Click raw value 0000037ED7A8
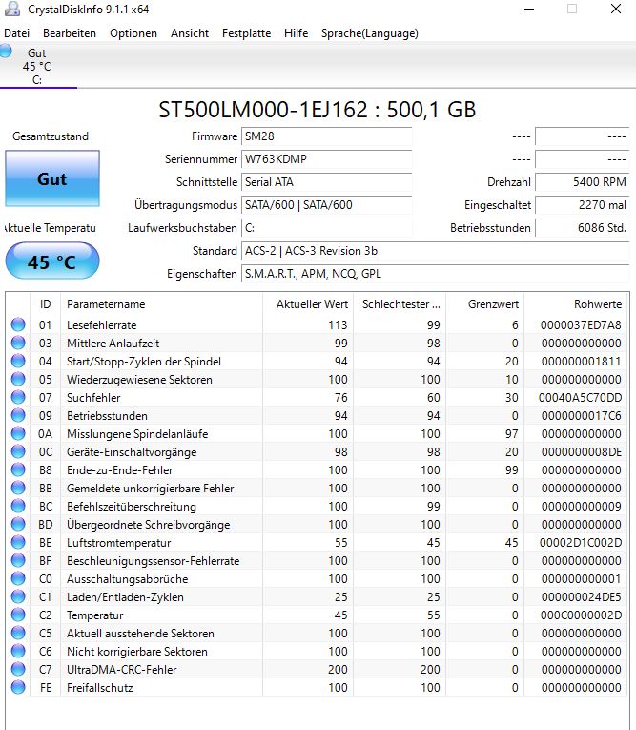This screenshot has height=730, width=636. 581,325
